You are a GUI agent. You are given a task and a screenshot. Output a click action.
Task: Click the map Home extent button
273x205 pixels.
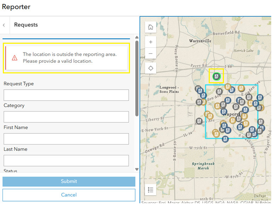pos(150,27)
